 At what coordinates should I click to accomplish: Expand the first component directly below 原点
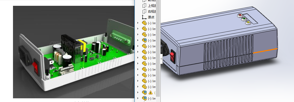pos(138,23)
